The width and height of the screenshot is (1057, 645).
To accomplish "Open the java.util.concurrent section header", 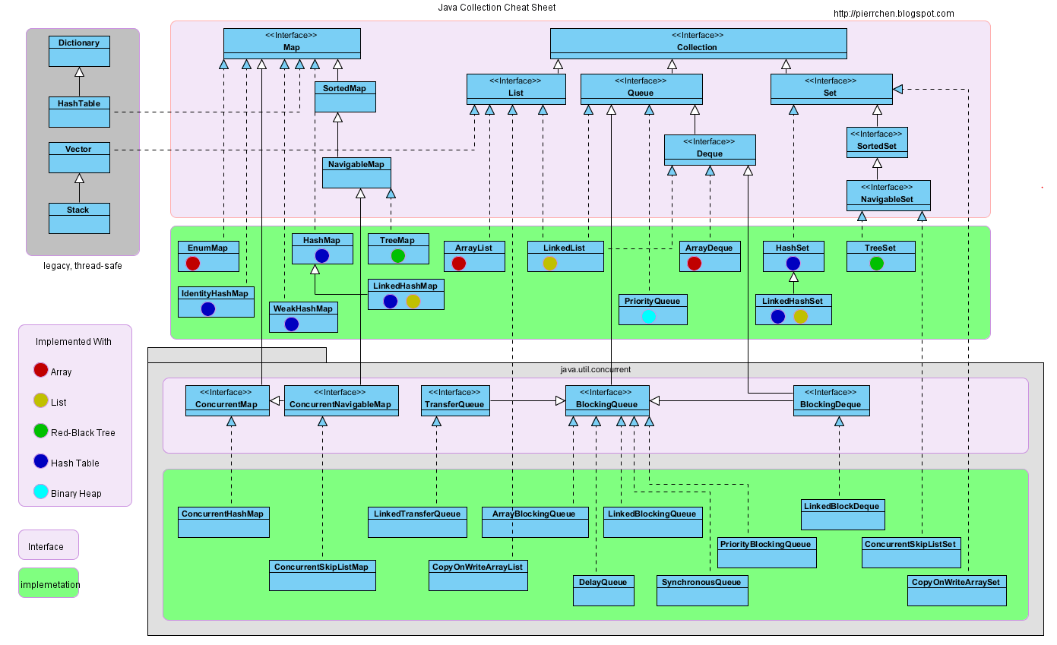I will pyautogui.click(x=595, y=369).
